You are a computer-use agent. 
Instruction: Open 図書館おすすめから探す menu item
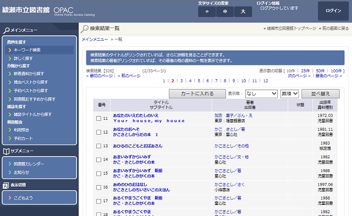coord(34,99)
